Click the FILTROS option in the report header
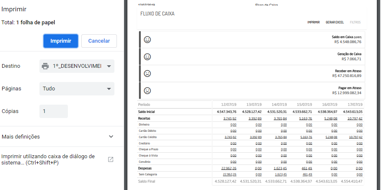 click(x=355, y=22)
